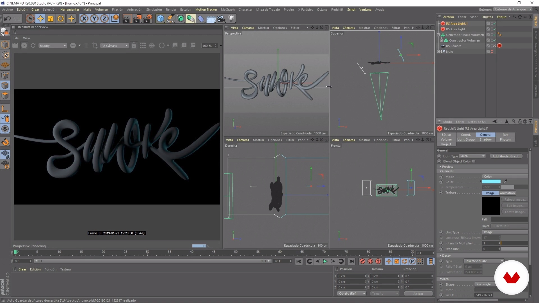Open the Cube primitive object menu

coord(160,19)
